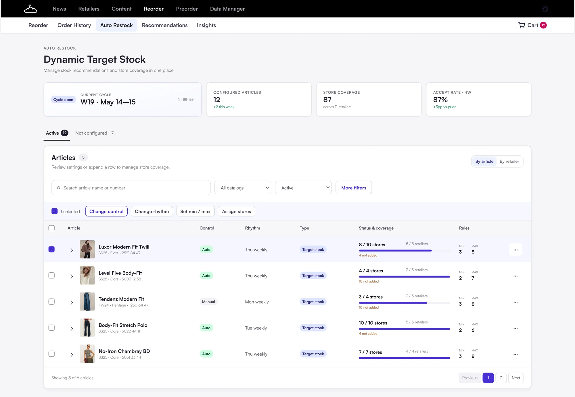Image resolution: width=575 pixels, height=397 pixels.
Task: Toggle the select-all checkbox in table header
Action: (51, 228)
